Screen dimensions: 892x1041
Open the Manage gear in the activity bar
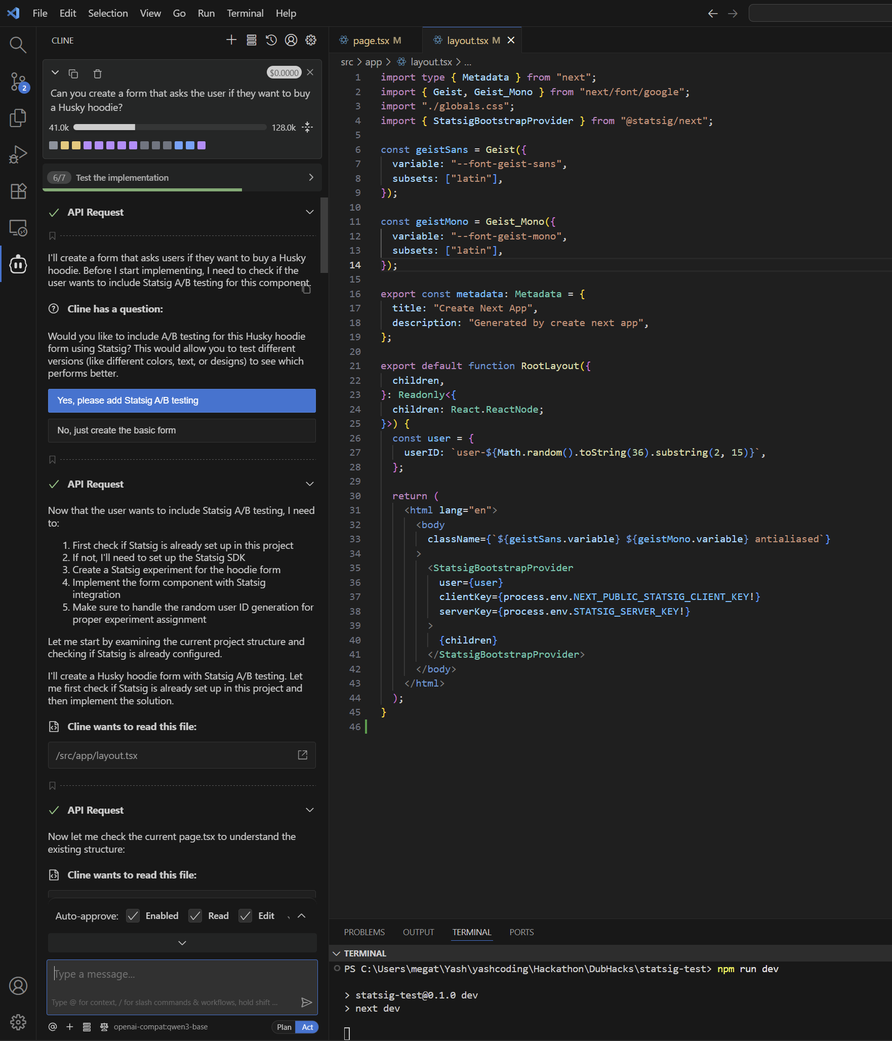(18, 1022)
